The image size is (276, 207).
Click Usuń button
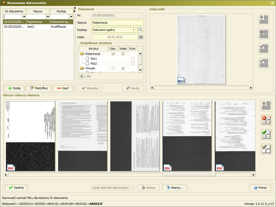[x=63, y=88]
